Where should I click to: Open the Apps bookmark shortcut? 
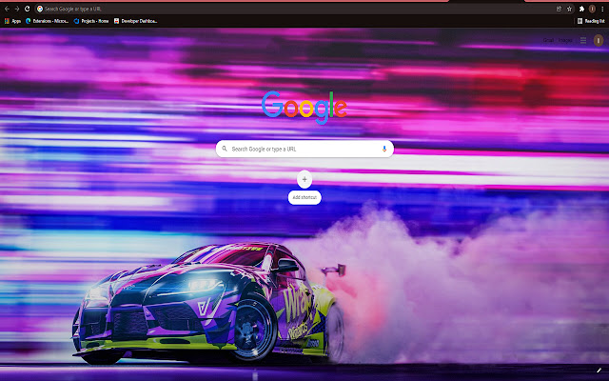pos(12,21)
